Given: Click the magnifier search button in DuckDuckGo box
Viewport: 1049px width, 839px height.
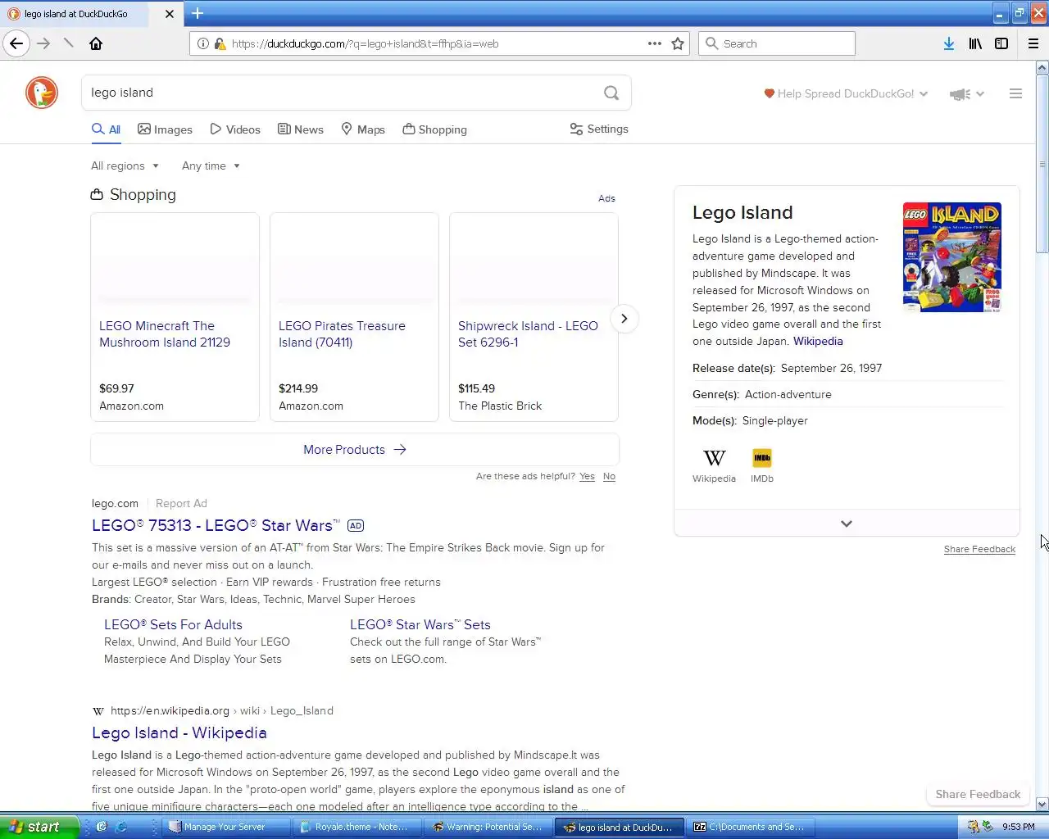Looking at the screenshot, I should pyautogui.click(x=611, y=93).
